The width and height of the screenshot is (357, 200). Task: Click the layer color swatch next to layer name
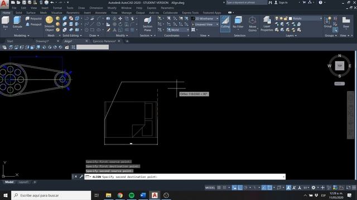click(290, 18)
